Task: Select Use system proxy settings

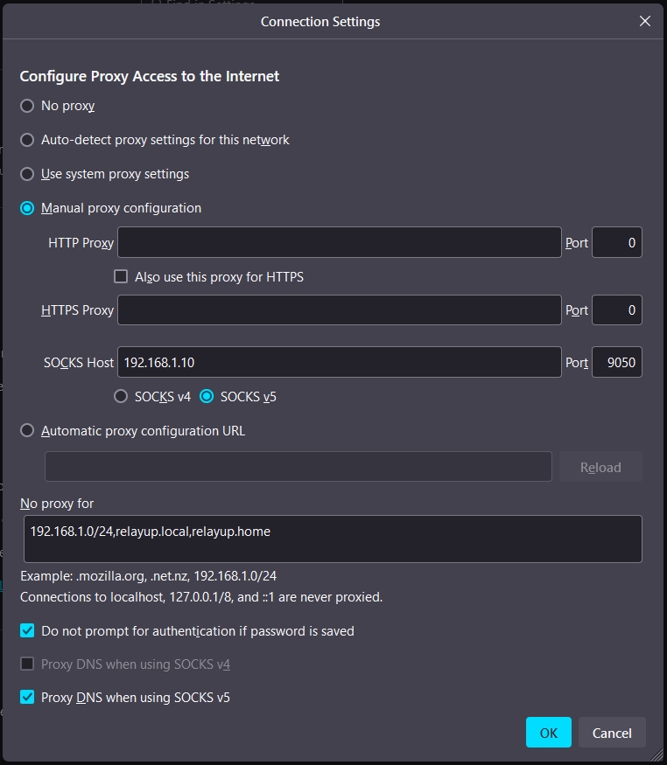Action: point(27,174)
